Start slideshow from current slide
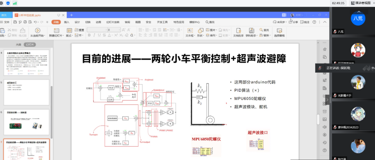Screen dimensions: 375x160 (x=37, y=31)
